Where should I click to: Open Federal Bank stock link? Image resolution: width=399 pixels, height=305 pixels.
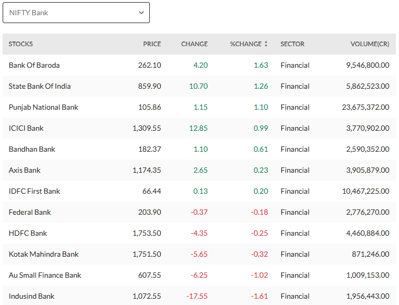click(30, 212)
